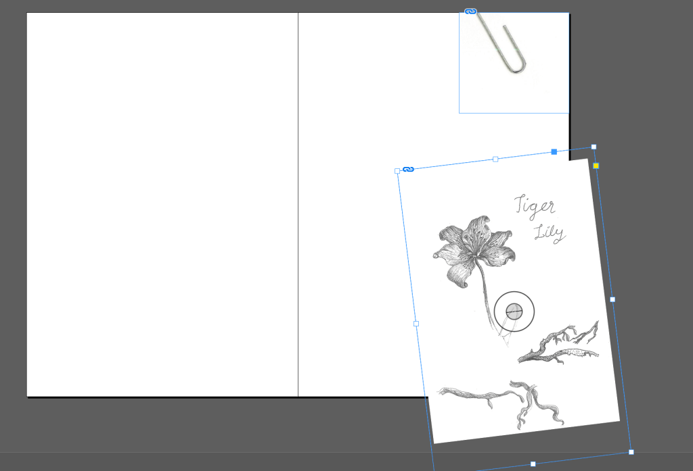The image size is (693, 471).
Task: Click the solid blue anchored object control square
Action: pos(554,151)
